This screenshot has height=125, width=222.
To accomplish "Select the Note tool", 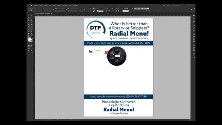I will click(x=28, y=34).
